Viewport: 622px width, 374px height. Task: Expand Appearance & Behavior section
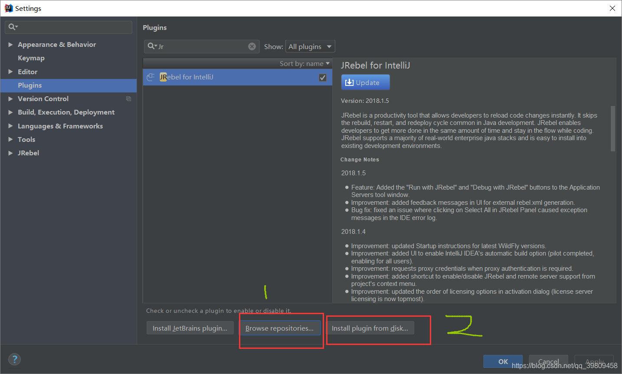(10, 44)
